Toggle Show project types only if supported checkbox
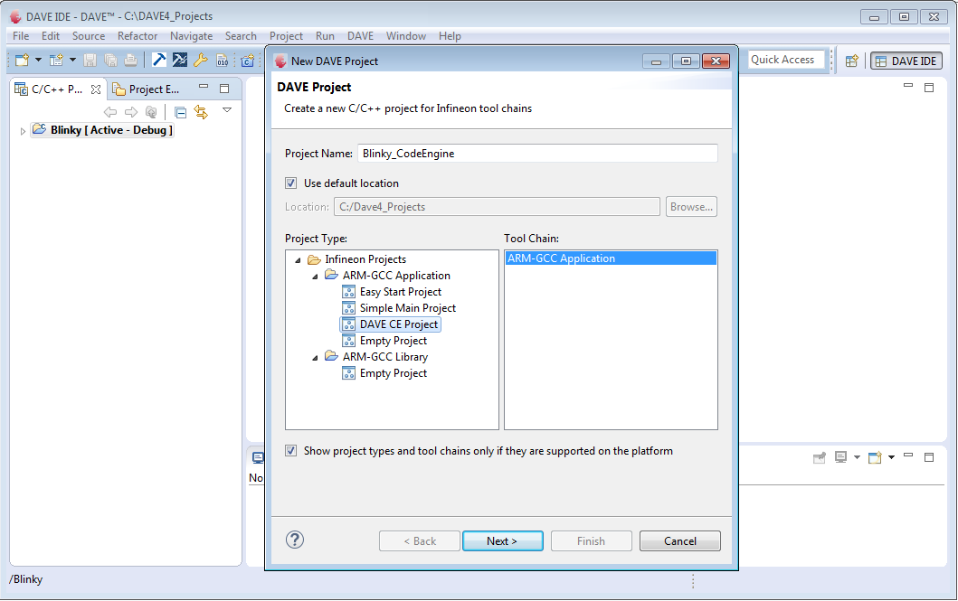 [290, 451]
